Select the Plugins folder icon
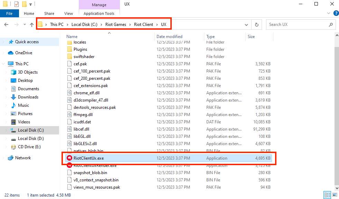Screen dimensions: 339x199 tap(69, 49)
